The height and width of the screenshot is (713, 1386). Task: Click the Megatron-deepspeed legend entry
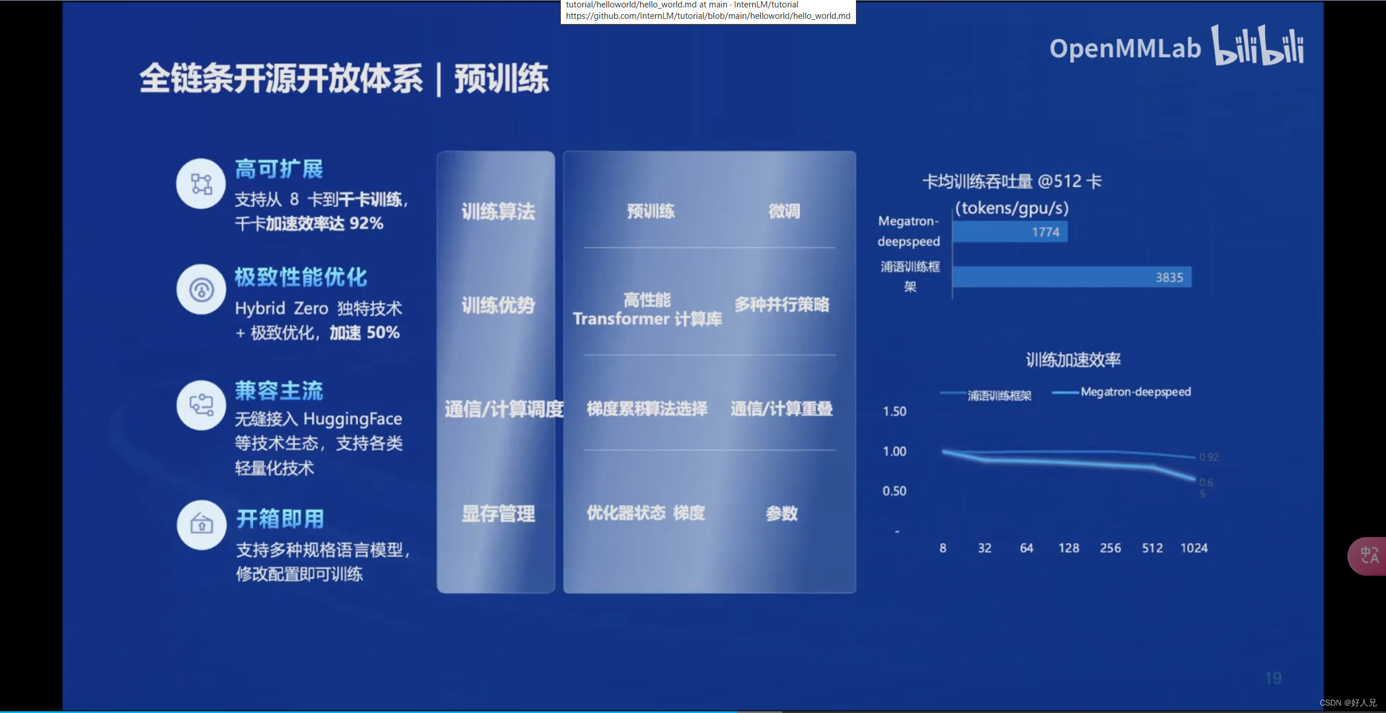pyautogui.click(x=1121, y=392)
